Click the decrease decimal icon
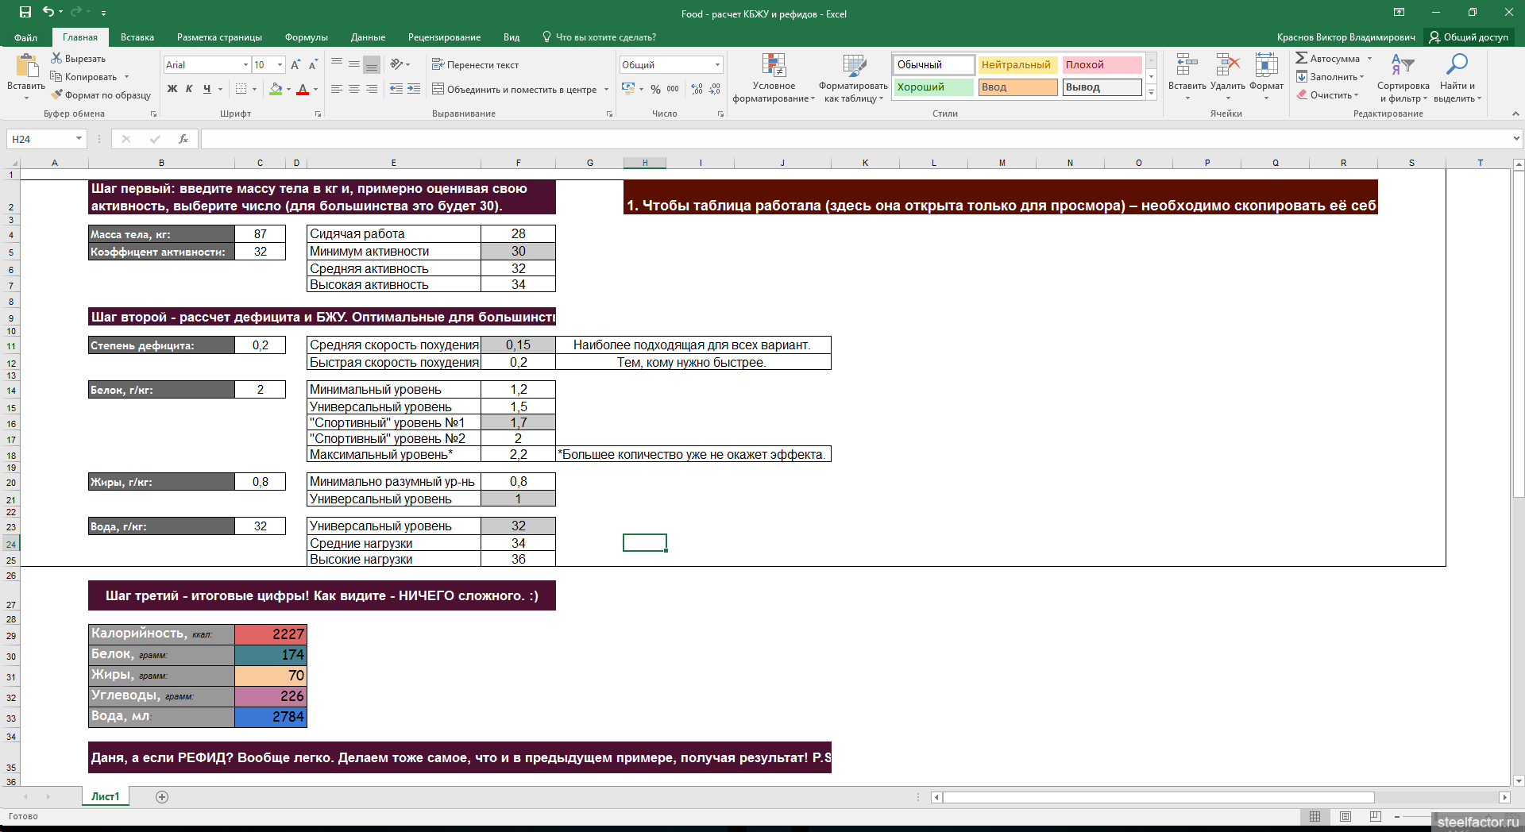The image size is (1525, 832). coord(715,89)
